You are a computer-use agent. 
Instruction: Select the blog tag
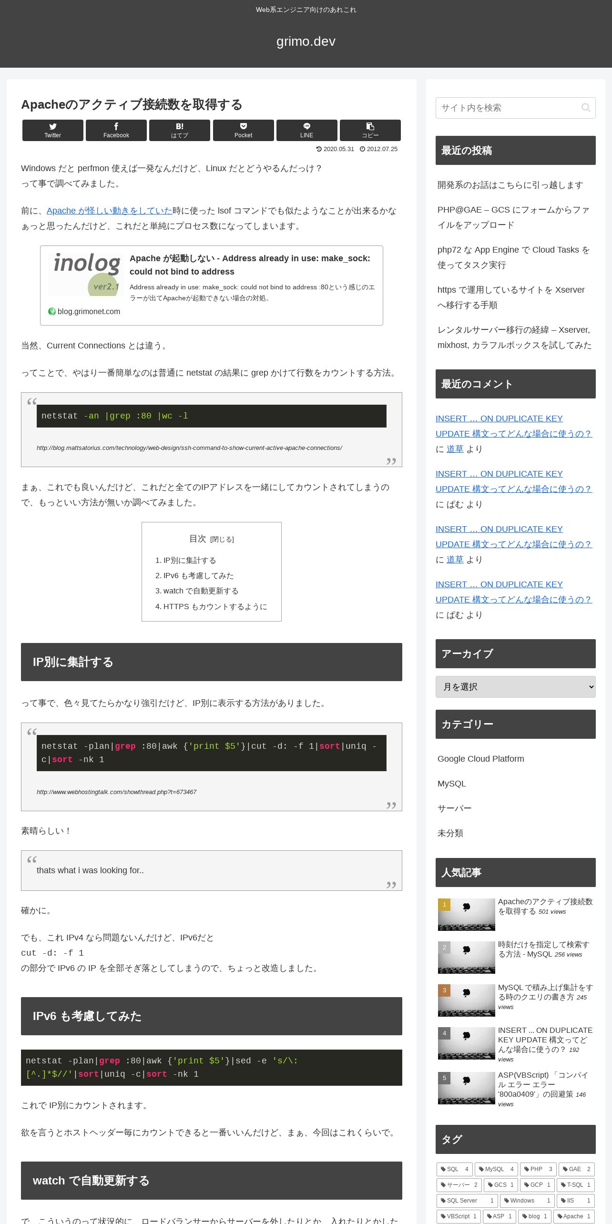click(x=535, y=1216)
